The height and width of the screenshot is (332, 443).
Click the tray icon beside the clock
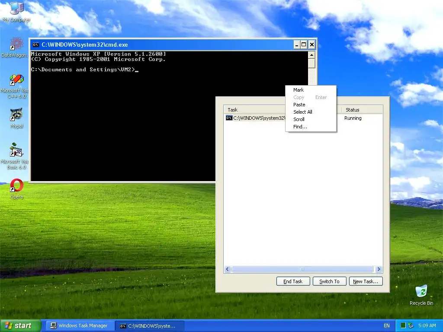click(x=411, y=326)
